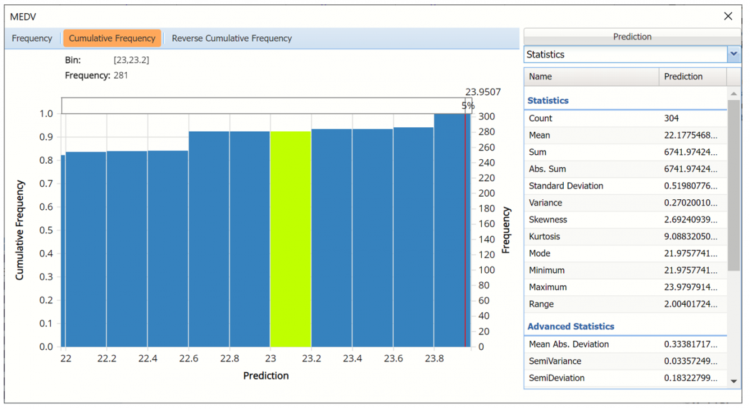750x409 pixels.
Task: Select the Mean statistic row
Action: pyautogui.click(x=625, y=136)
